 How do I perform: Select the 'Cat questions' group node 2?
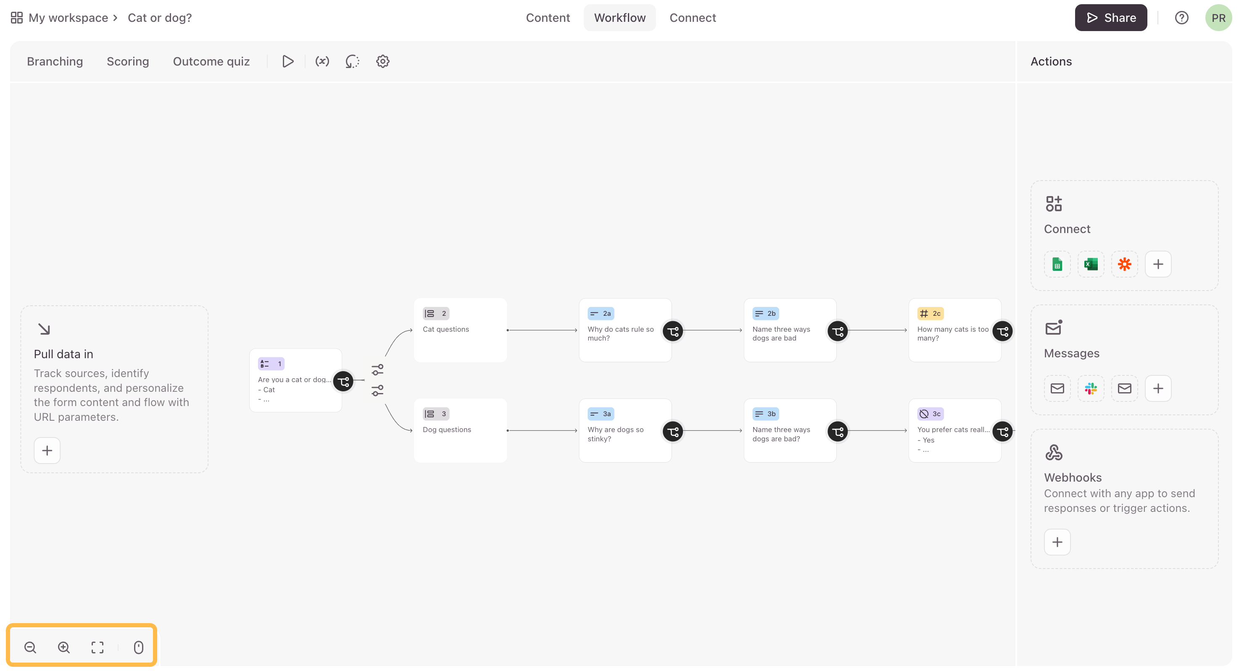coord(460,330)
